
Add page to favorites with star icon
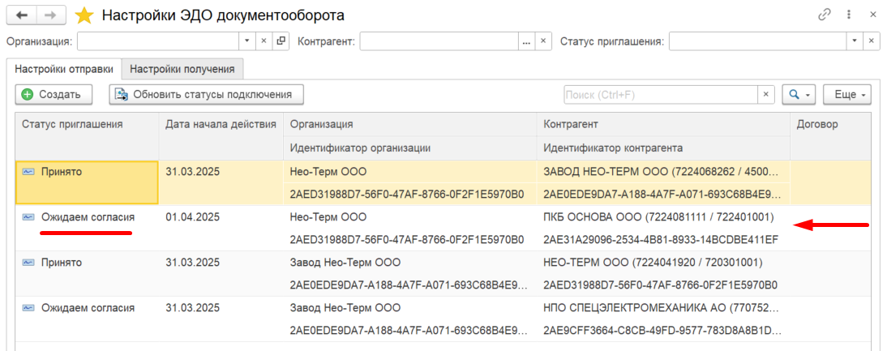point(84,15)
